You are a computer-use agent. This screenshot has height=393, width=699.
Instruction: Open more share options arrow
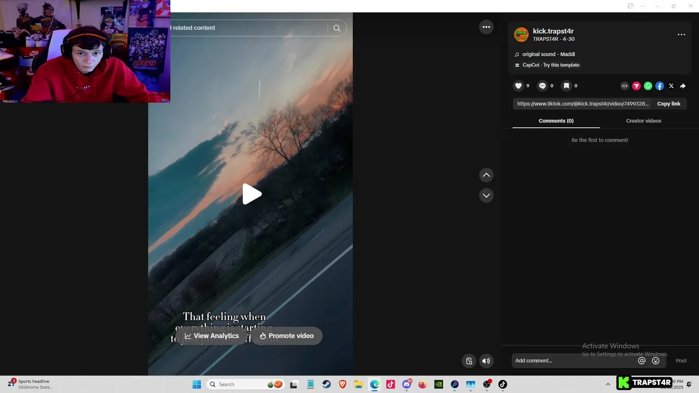pyautogui.click(x=683, y=86)
